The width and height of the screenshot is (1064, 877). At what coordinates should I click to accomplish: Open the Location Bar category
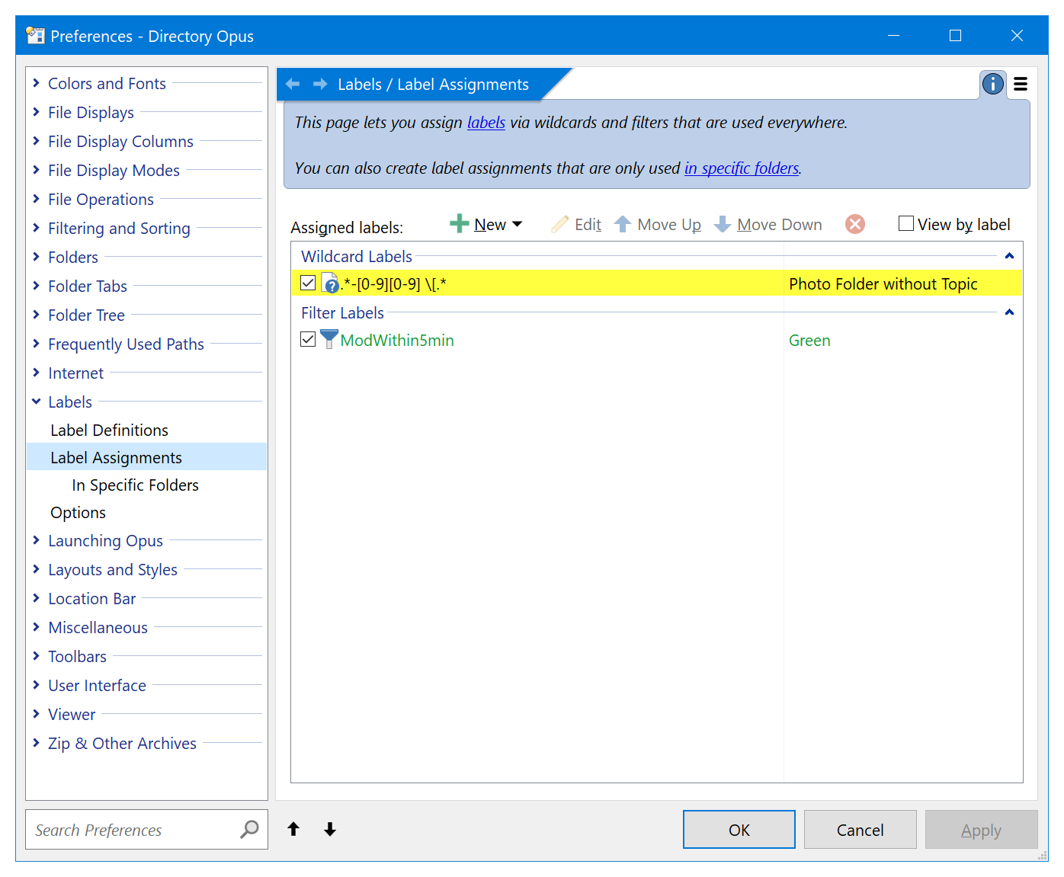pyautogui.click(x=91, y=598)
